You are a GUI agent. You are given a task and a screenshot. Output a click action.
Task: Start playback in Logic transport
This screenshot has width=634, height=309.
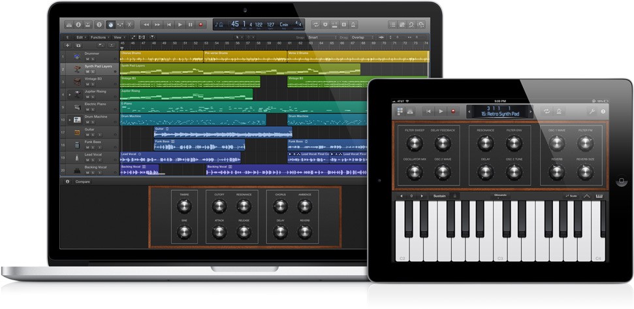[x=180, y=25]
